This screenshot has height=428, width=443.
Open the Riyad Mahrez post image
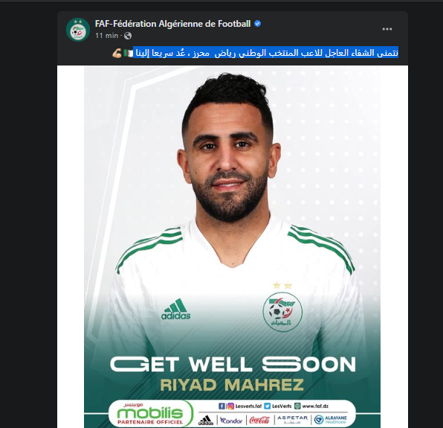pos(232,246)
